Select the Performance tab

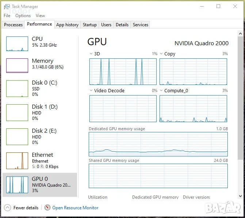coord(39,24)
